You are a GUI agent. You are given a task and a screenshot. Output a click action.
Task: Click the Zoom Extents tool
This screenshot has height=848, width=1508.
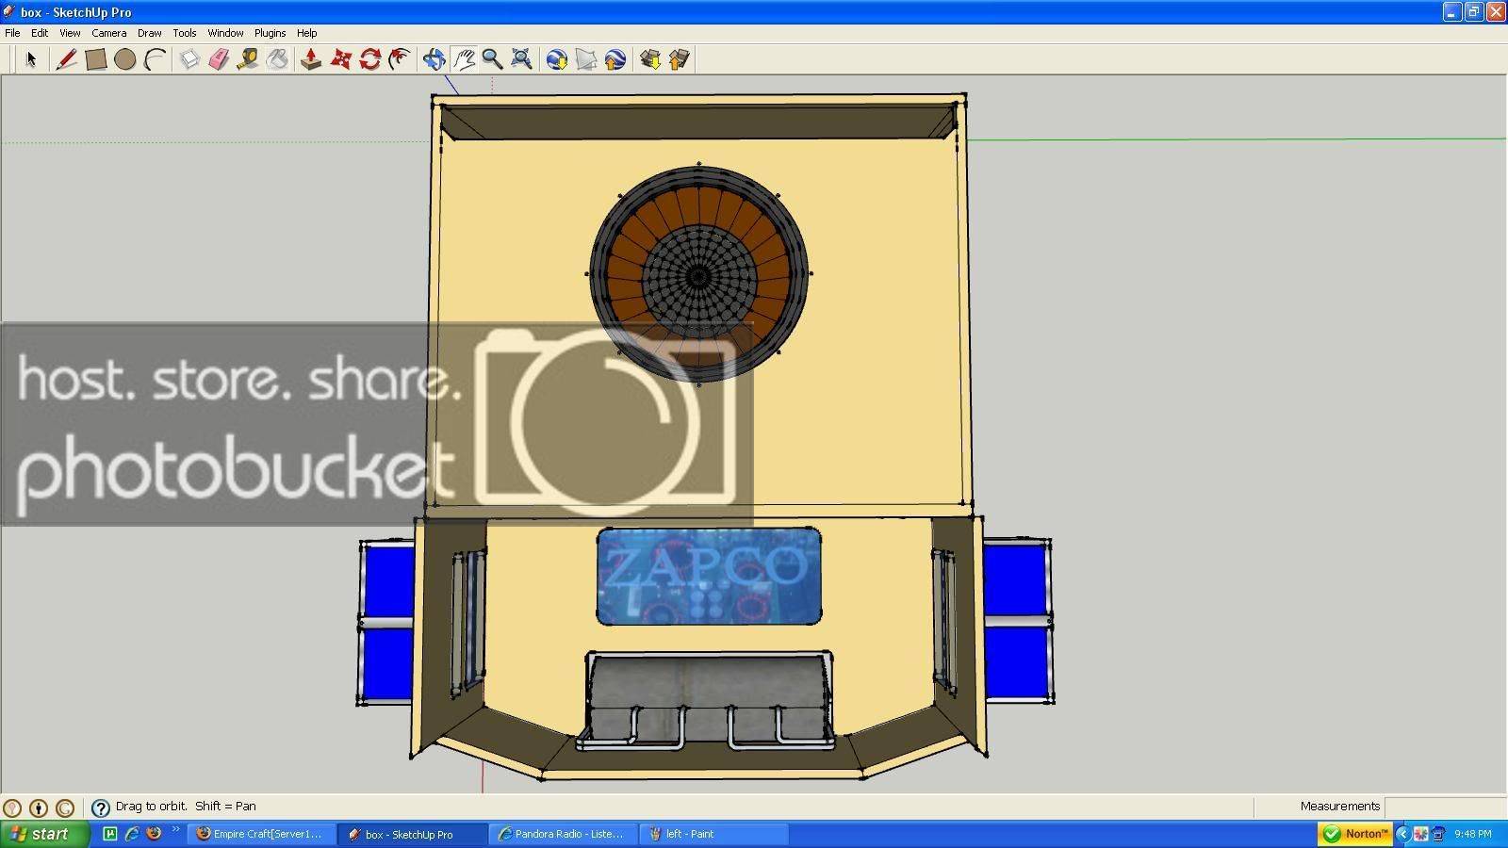(521, 59)
